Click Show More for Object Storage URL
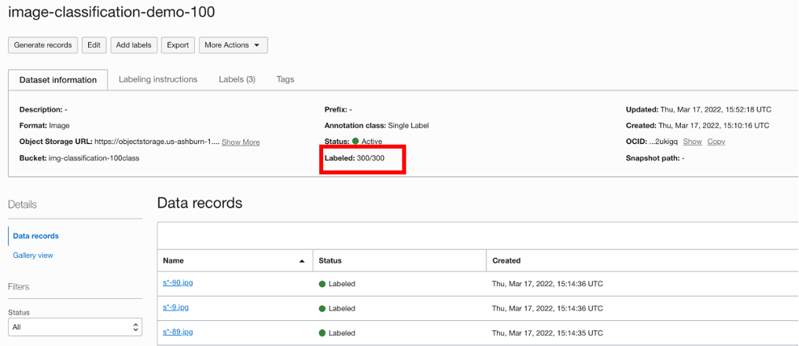Screen dimensions: 799x346 coord(241,142)
